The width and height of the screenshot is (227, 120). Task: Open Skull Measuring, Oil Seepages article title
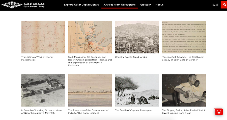pyautogui.click(x=90, y=61)
